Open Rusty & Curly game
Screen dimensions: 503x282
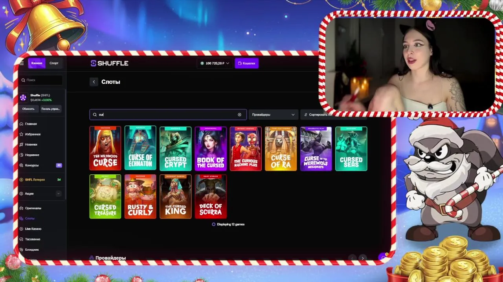click(140, 196)
